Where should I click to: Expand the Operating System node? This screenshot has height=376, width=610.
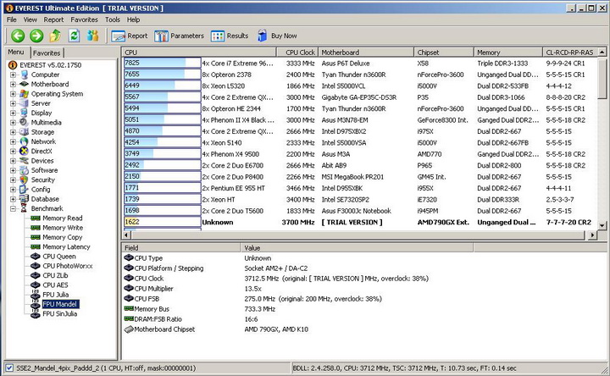tap(13, 94)
